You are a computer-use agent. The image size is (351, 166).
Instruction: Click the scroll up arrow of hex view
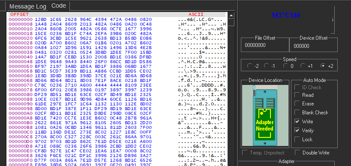pos(231,16)
